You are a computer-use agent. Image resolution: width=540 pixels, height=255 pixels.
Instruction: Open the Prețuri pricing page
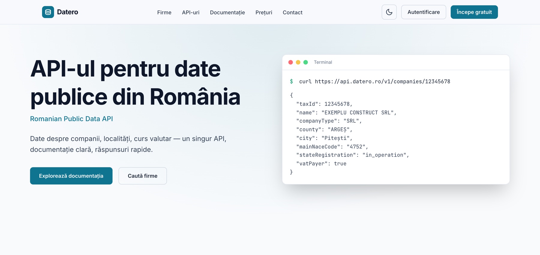[264, 12]
